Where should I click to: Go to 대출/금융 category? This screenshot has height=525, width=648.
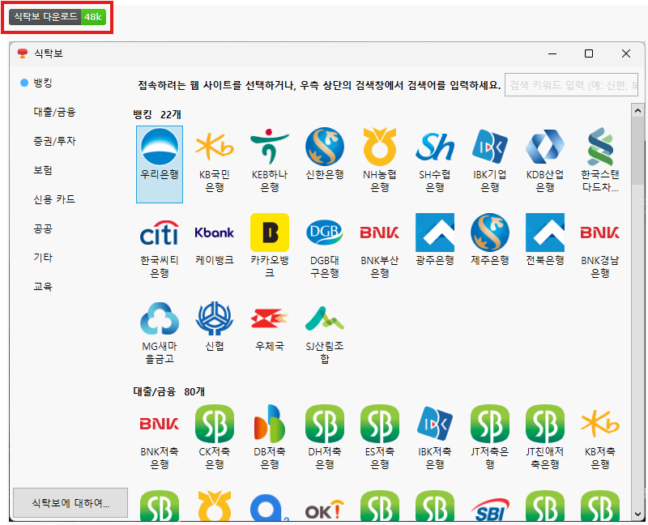click(54, 112)
